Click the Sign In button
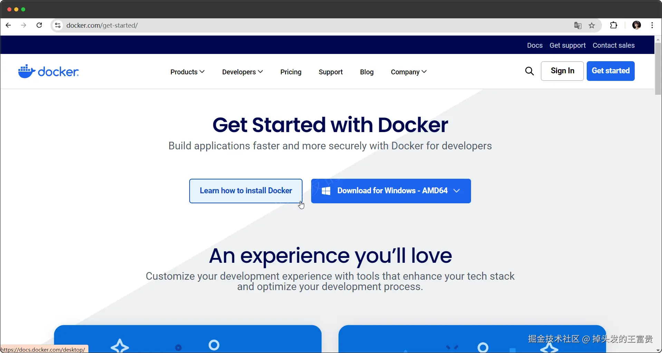This screenshot has height=353, width=662. (x=562, y=71)
